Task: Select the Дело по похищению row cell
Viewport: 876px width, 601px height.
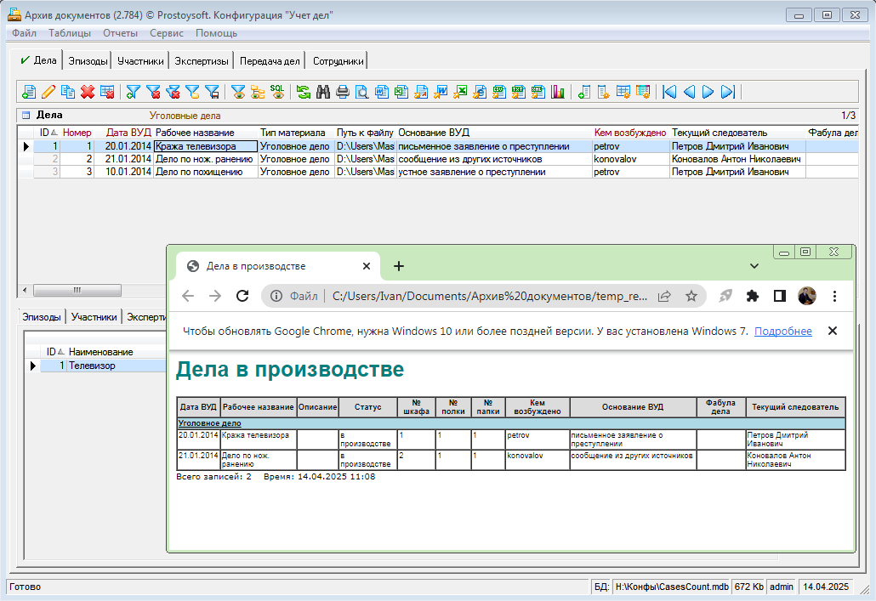Action: tap(204, 172)
